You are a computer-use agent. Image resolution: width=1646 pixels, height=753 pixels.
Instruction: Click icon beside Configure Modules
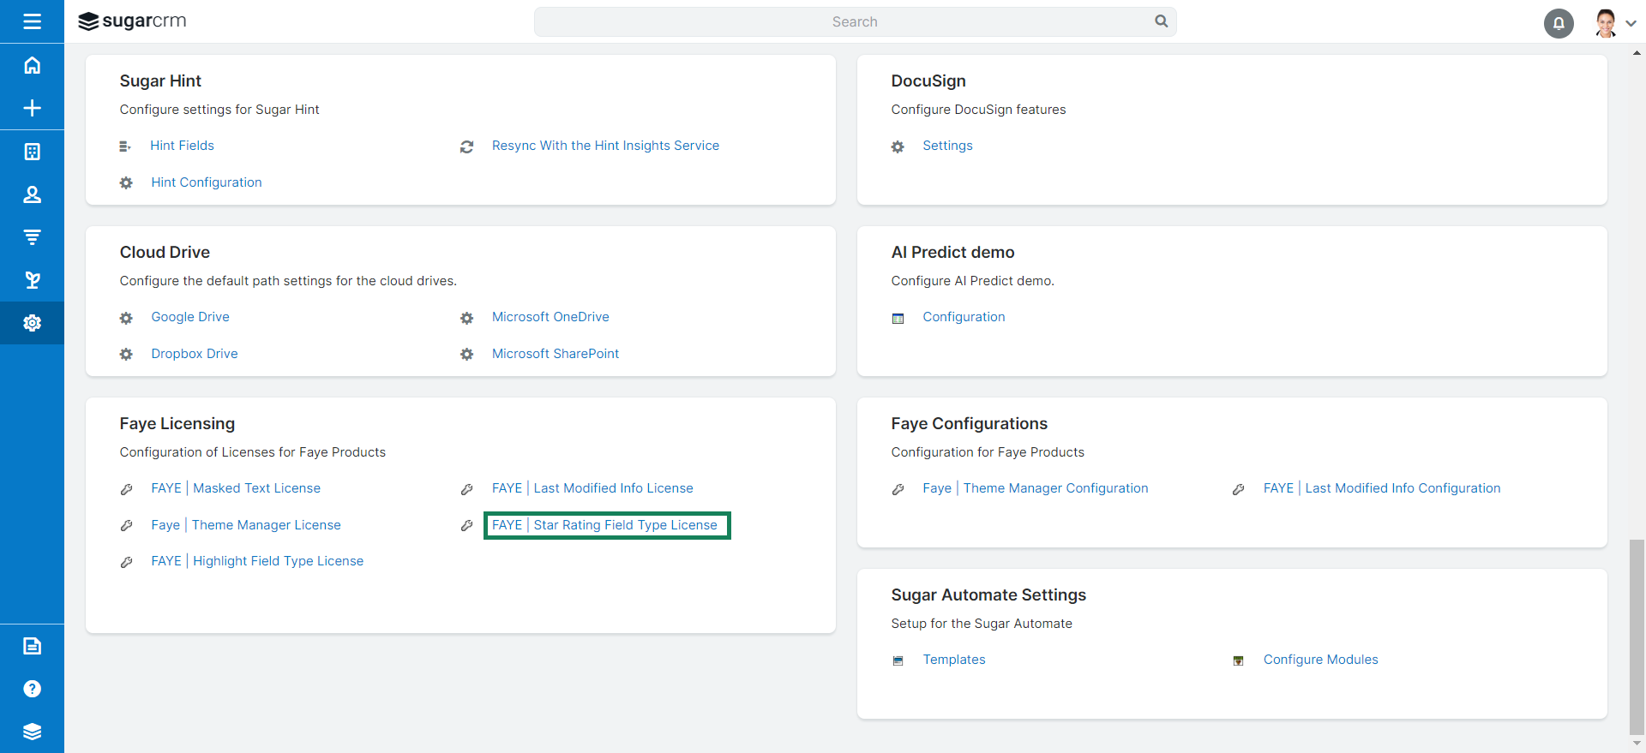pyautogui.click(x=1238, y=660)
